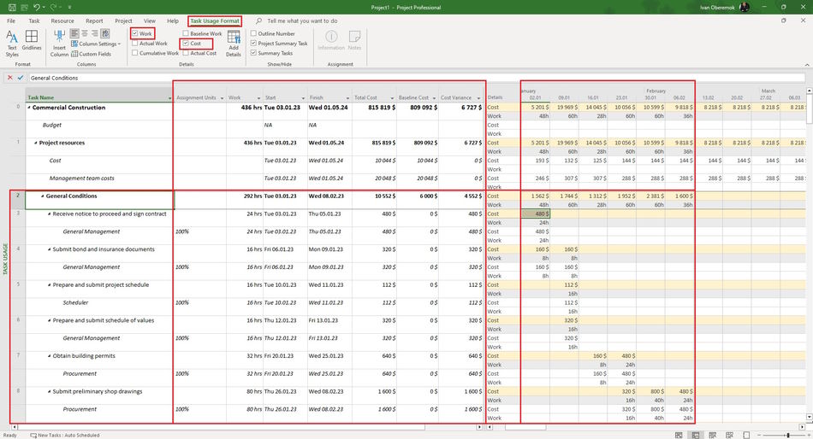Click the user profile picture of Ivan Oberemok
Viewport: 813px width, 439px height.
pyautogui.click(x=745, y=7)
